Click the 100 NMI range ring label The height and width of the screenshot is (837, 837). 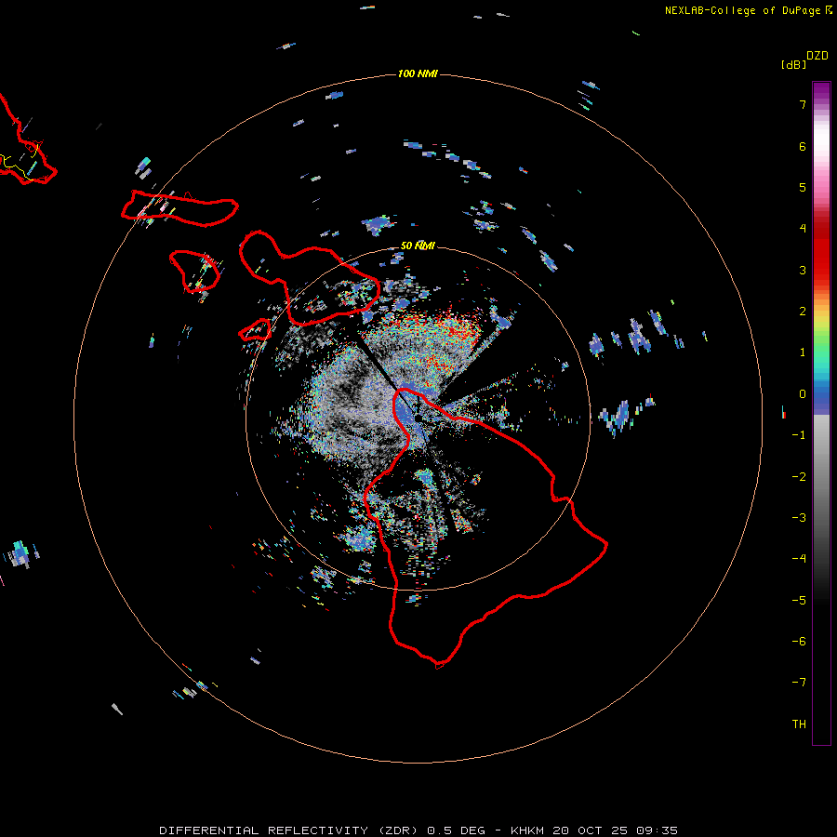pyautogui.click(x=418, y=73)
